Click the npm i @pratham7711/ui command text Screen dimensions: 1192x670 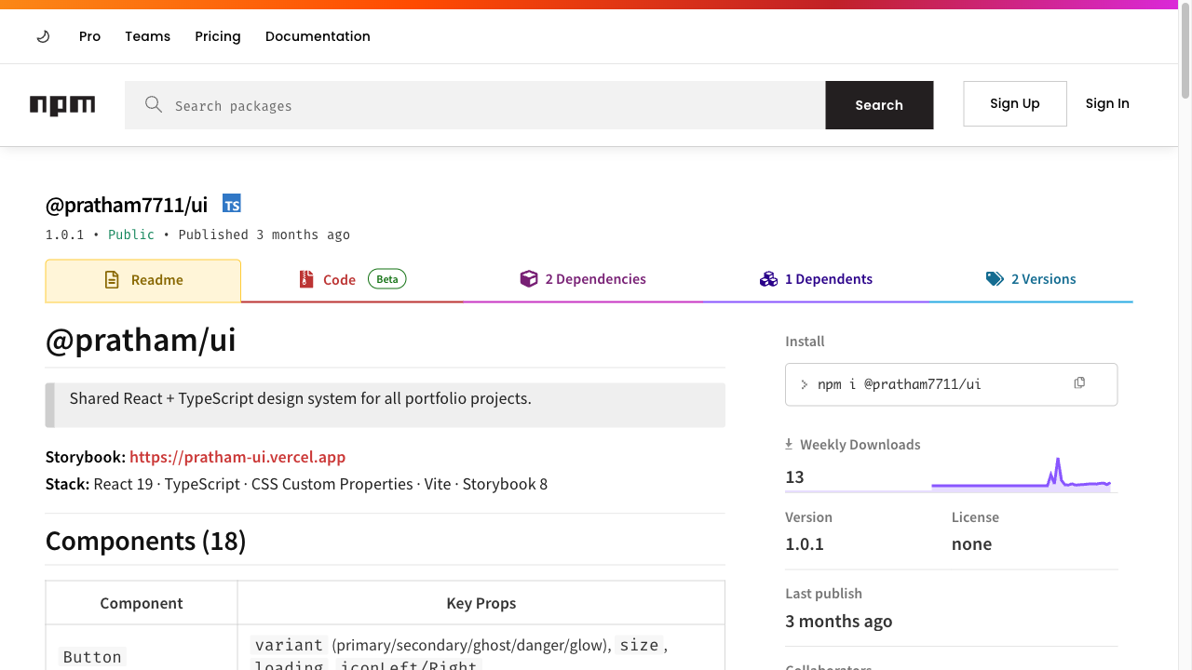[x=900, y=384]
